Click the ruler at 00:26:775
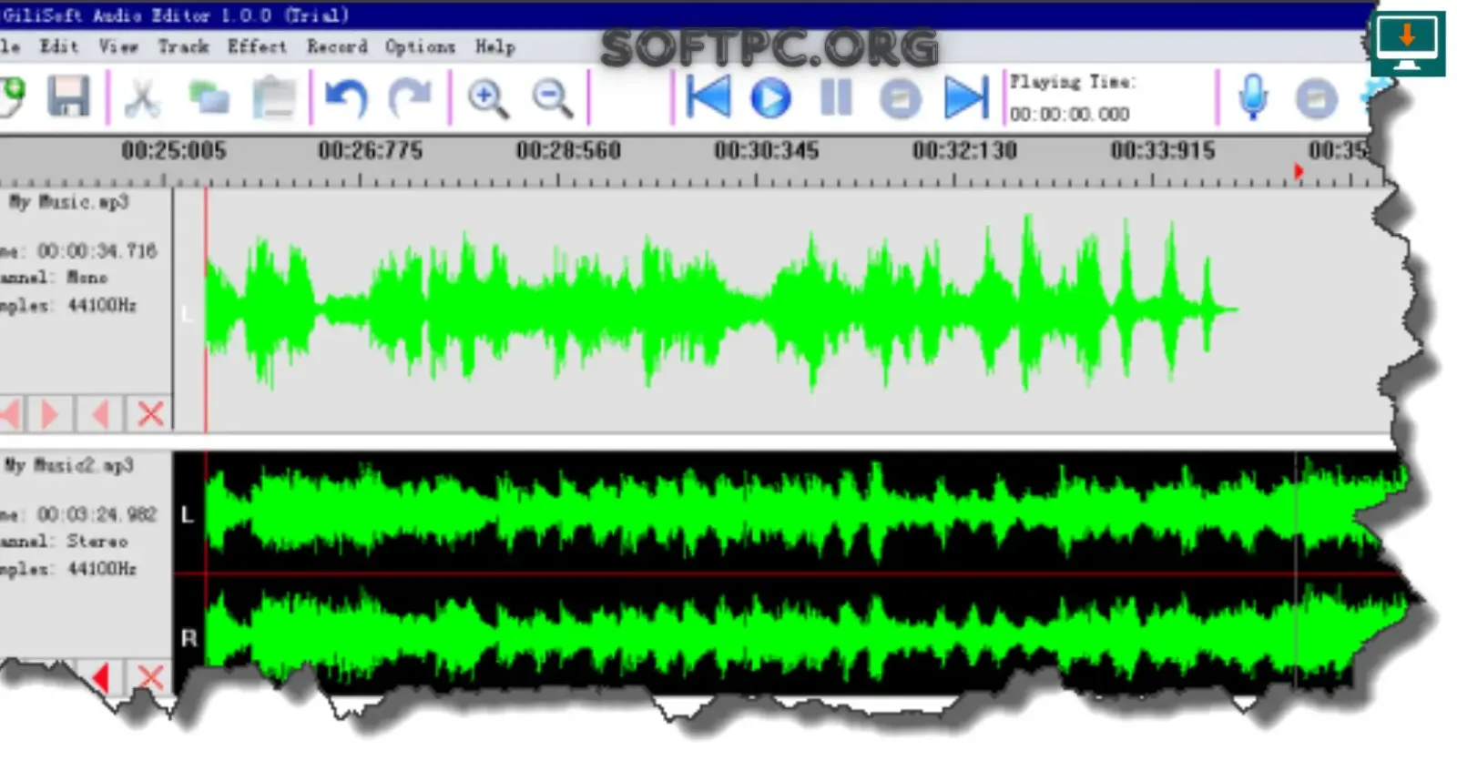The width and height of the screenshot is (1457, 781). click(371, 151)
